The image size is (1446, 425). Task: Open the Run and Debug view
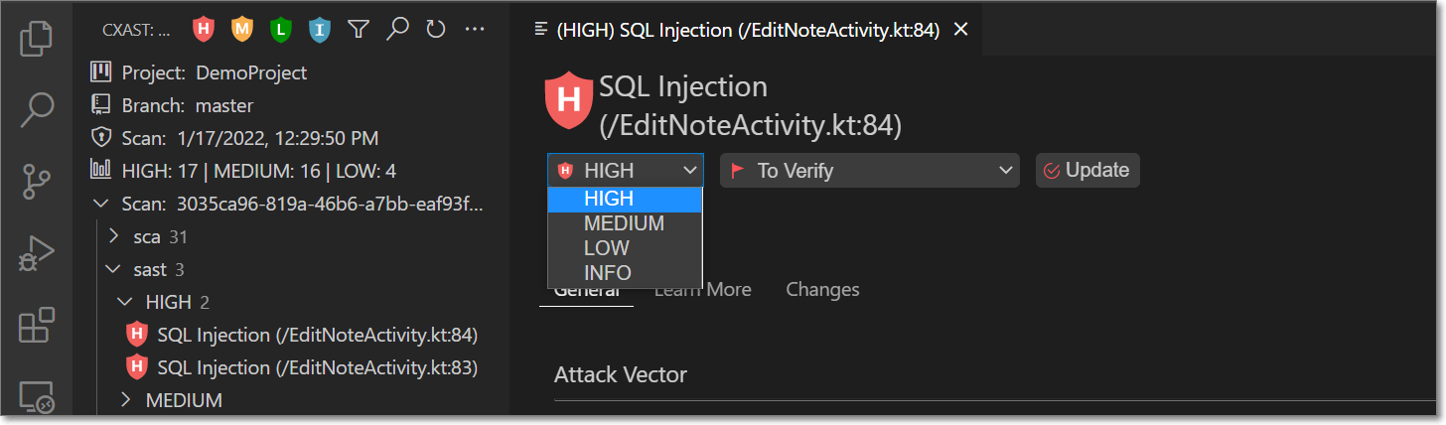(x=37, y=255)
